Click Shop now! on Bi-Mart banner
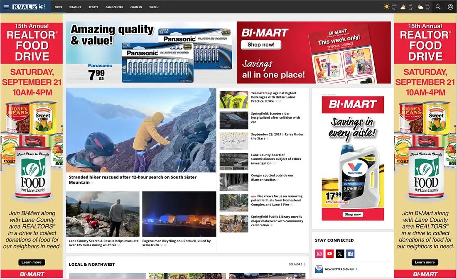 click(261, 44)
